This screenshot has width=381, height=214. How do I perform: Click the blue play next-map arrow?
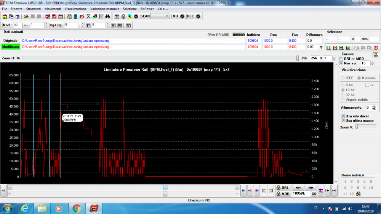pos(243,190)
